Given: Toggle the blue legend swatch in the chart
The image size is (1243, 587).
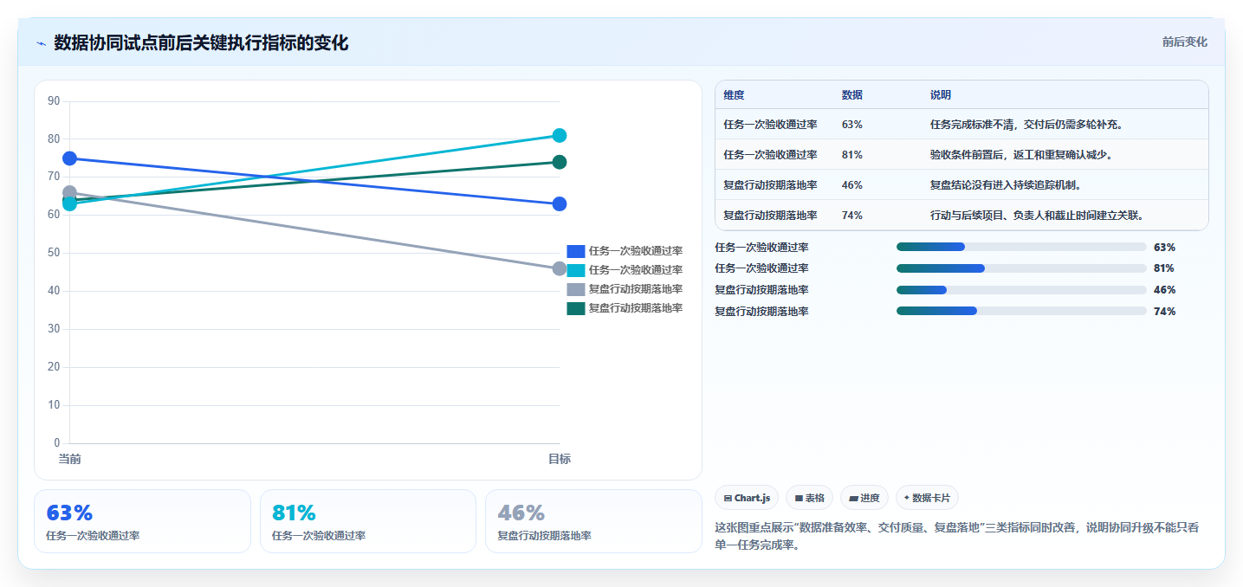Looking at the screenshot, I should 576,251.
